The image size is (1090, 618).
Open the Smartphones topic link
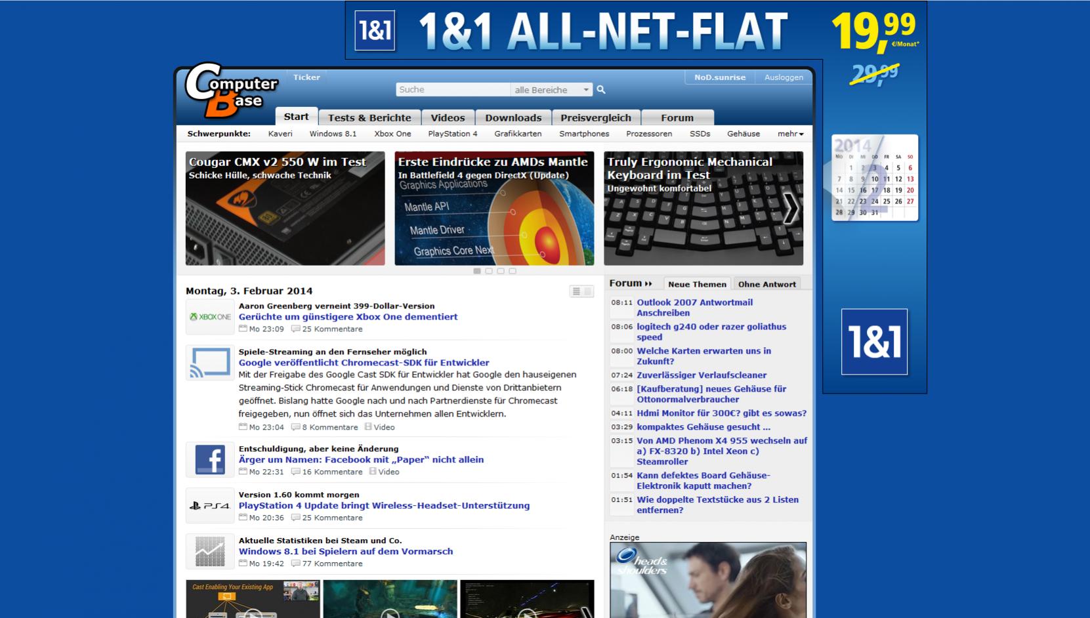point(584,134)
